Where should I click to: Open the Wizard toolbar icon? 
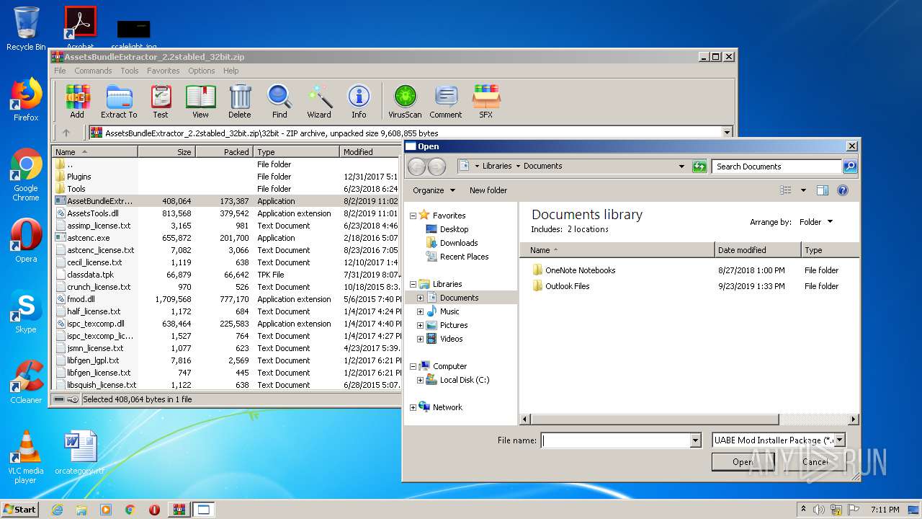(x=319, y=101)
